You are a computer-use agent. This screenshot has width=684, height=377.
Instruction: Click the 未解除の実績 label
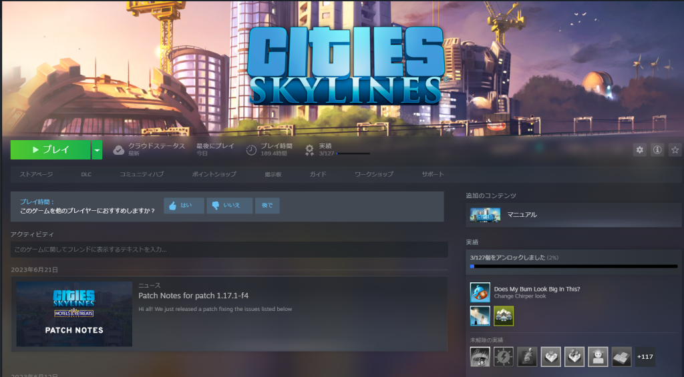pos(486,340)
